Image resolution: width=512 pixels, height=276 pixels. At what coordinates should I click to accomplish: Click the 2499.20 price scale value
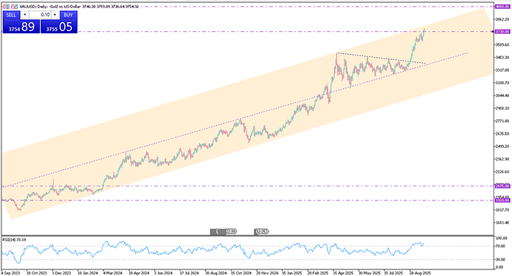pos(502,146)
